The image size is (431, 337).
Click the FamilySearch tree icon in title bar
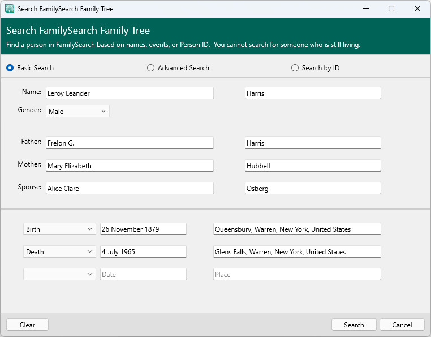tap(10, 8)
